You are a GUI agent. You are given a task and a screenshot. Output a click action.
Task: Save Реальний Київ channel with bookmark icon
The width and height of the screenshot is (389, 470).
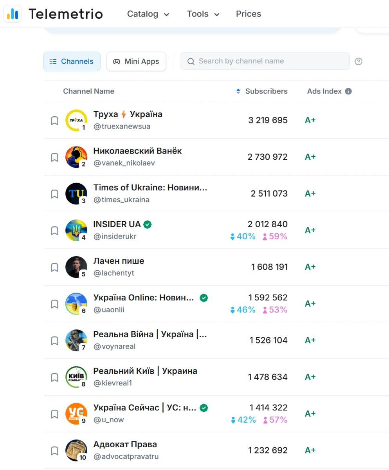(x=55, y=378)
